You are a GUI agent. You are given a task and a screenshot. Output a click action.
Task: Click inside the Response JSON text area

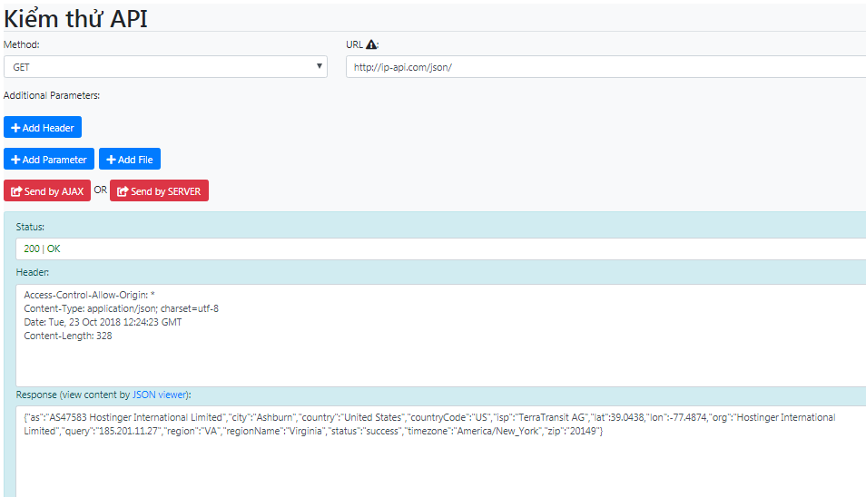coord(441,452)
